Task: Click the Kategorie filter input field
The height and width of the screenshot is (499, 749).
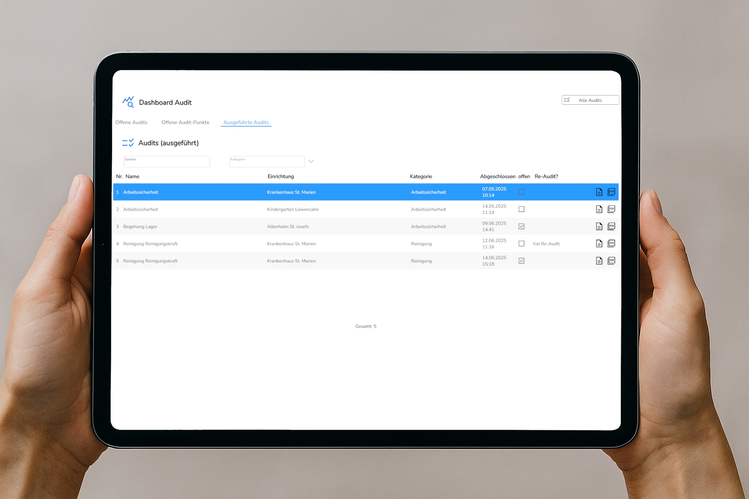Action: click(x=267, y=161)
